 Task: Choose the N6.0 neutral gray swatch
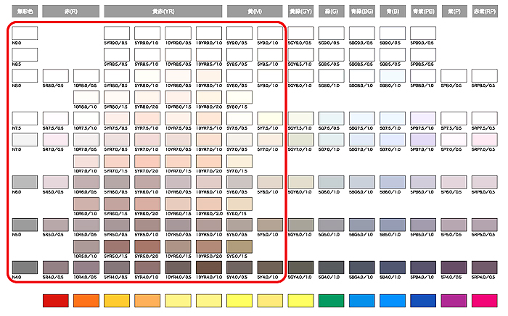click(24, 182)
